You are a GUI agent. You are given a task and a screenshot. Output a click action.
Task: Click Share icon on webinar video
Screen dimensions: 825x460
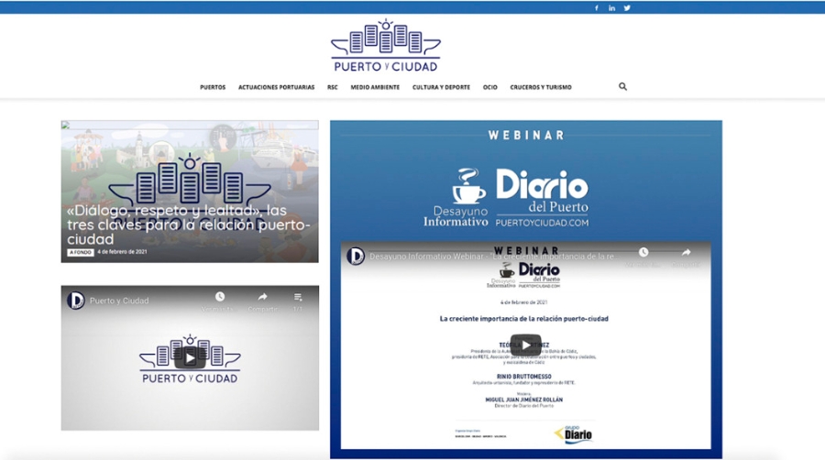[x=686, y=252]
